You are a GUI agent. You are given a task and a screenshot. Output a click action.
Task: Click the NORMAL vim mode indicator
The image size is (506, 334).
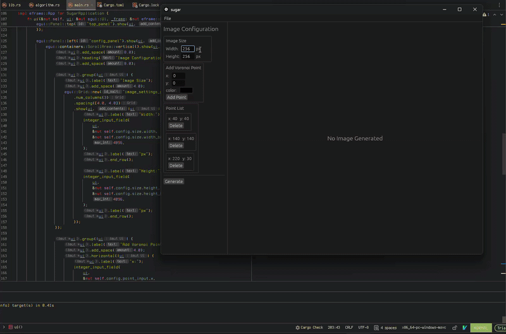(481, 328)
